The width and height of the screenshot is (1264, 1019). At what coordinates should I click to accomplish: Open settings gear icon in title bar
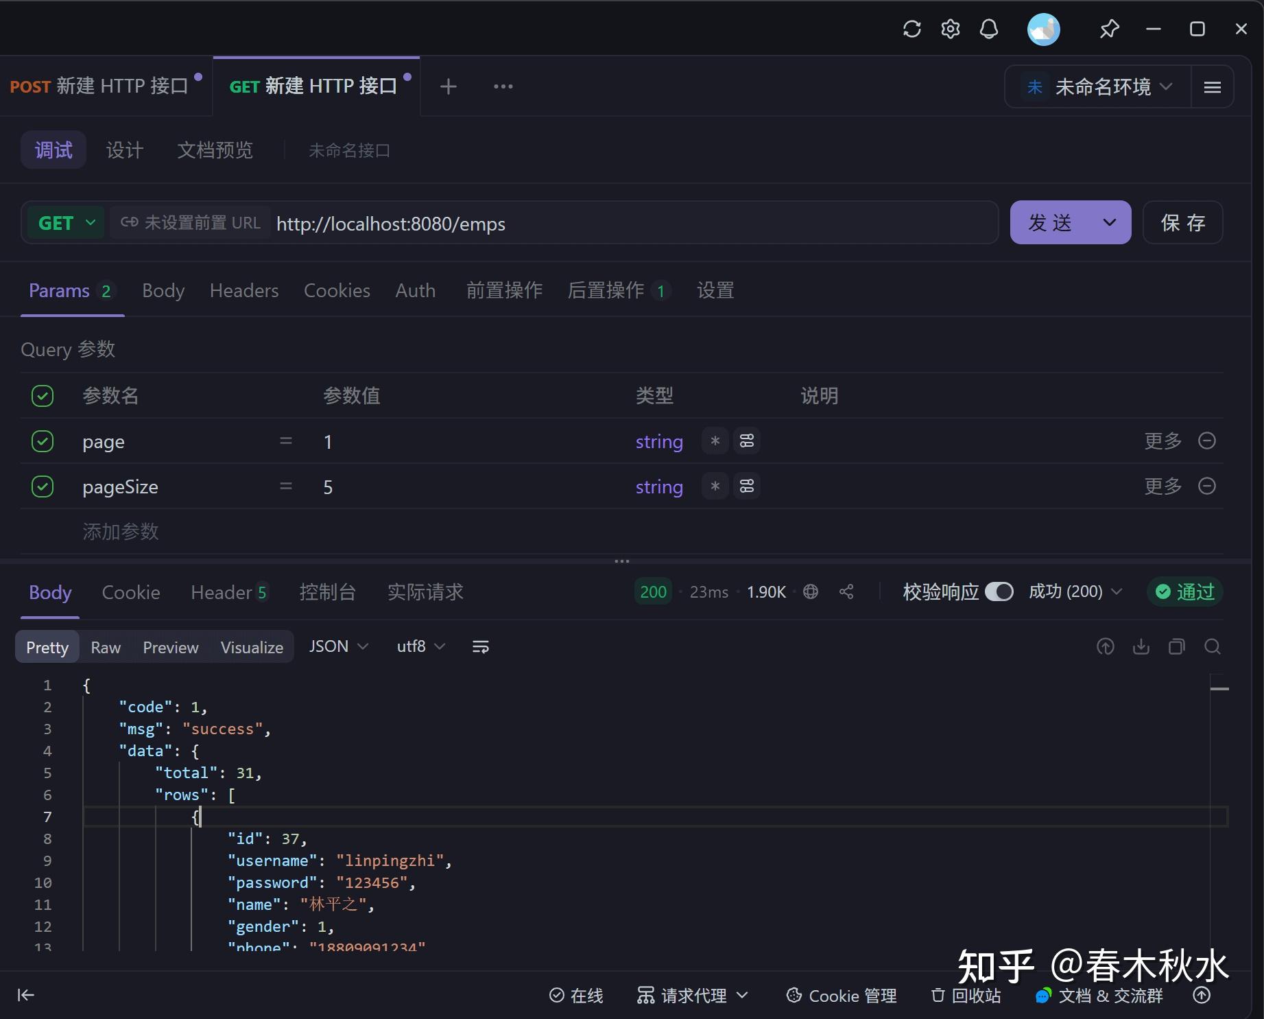coord(950,29)
